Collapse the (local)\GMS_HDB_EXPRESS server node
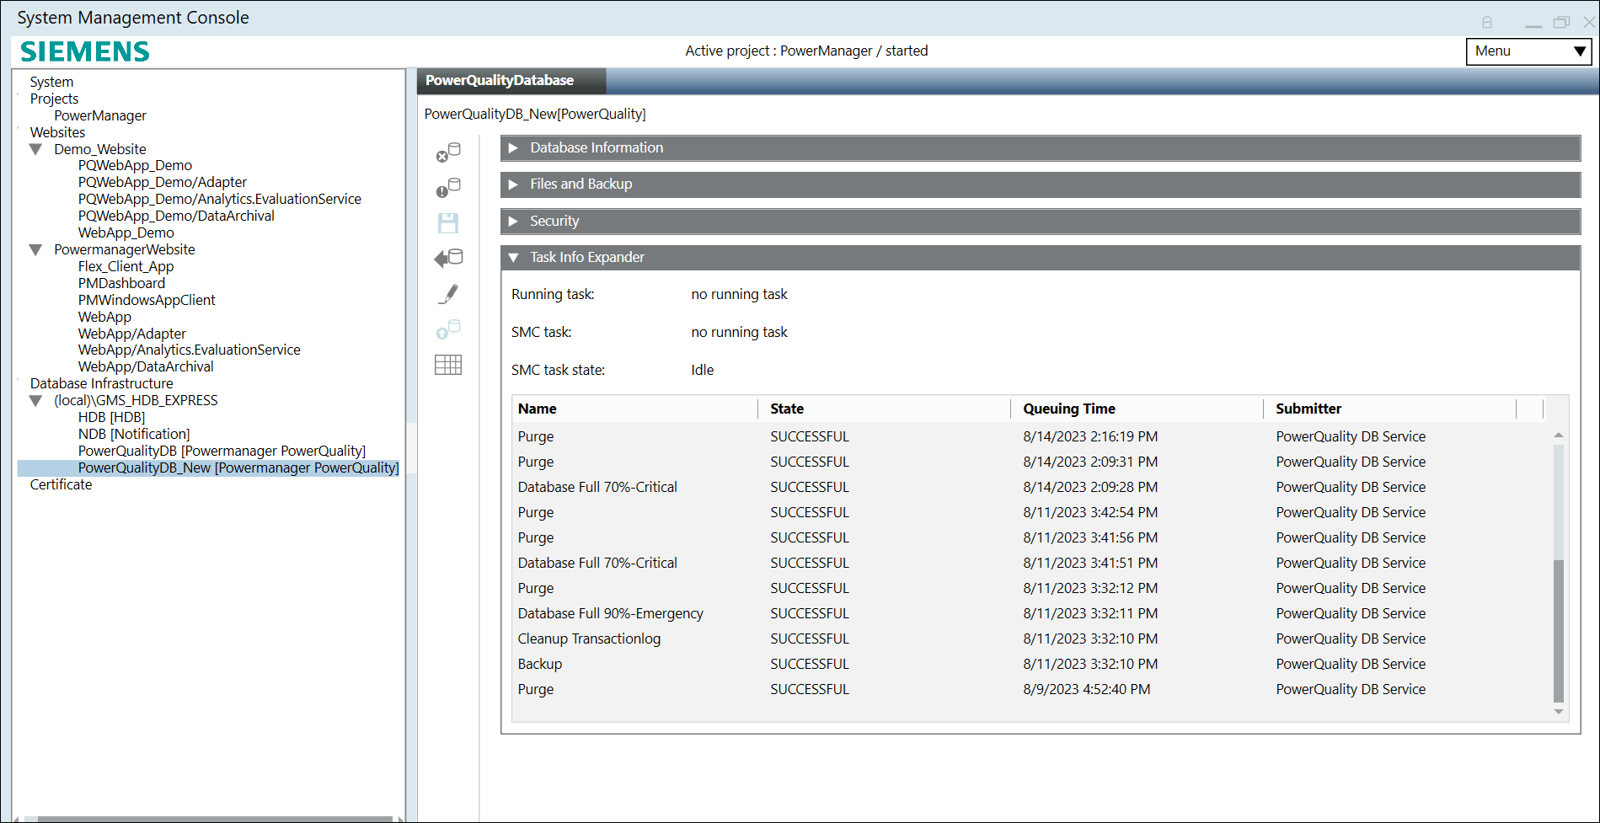1600x823 pixels. [35, 401]
